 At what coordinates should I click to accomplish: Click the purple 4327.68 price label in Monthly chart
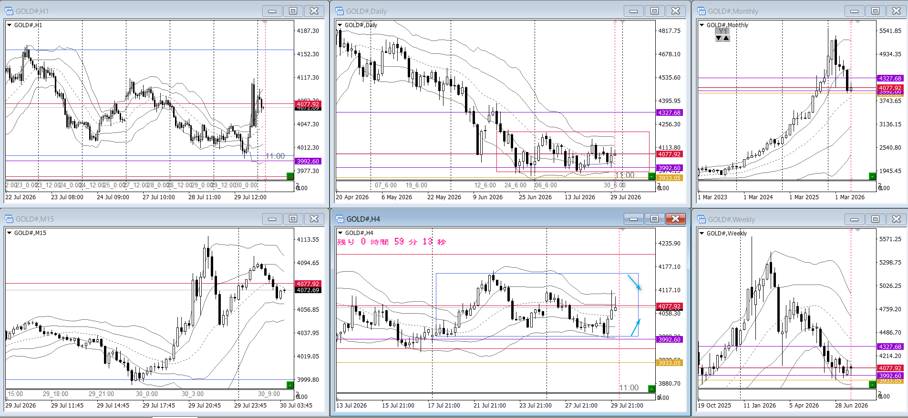pos(890,79)
